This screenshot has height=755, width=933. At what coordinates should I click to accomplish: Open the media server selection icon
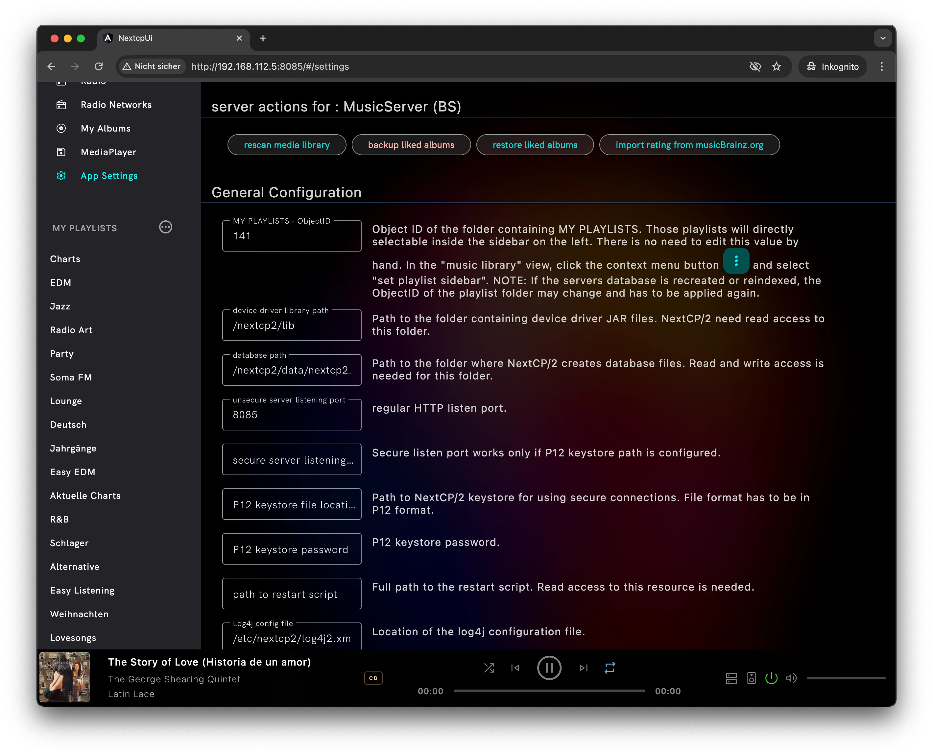coord(731,678)
